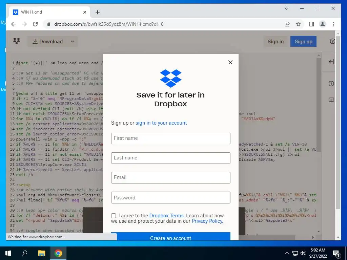This screenshot has height=260, width=347.
Task: Click the Email field
Action: click(171, 178)
